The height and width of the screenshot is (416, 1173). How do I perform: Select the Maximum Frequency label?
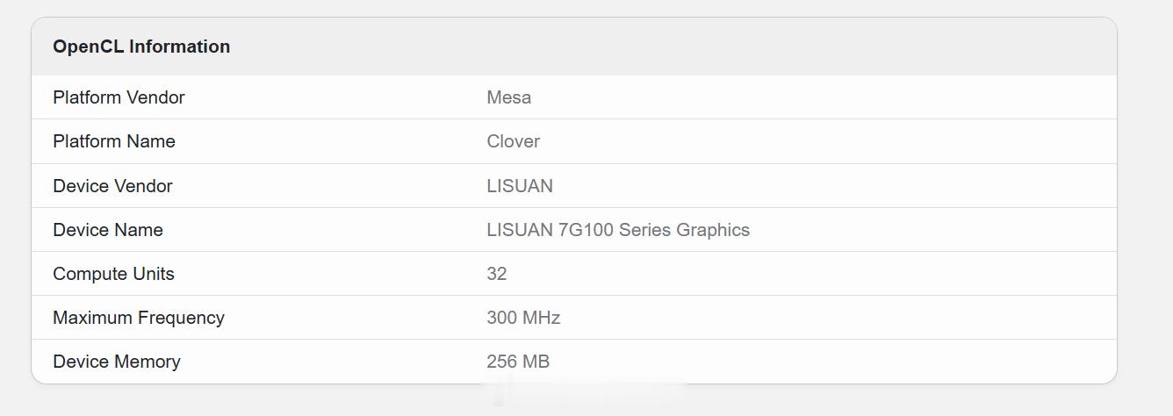tap(139, 318)
